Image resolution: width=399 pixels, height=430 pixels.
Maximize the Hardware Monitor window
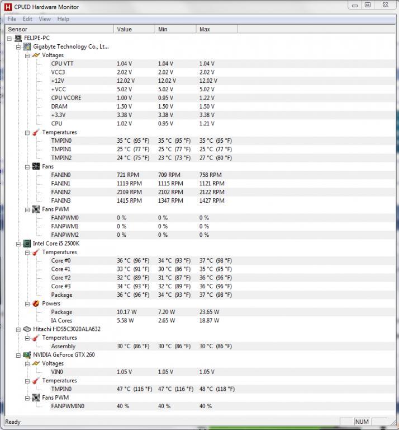coord(368,5)
